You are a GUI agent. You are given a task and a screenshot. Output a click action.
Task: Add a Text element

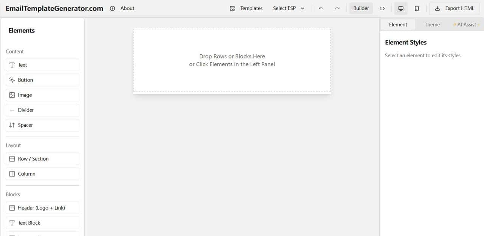click(x=42, y=65)
